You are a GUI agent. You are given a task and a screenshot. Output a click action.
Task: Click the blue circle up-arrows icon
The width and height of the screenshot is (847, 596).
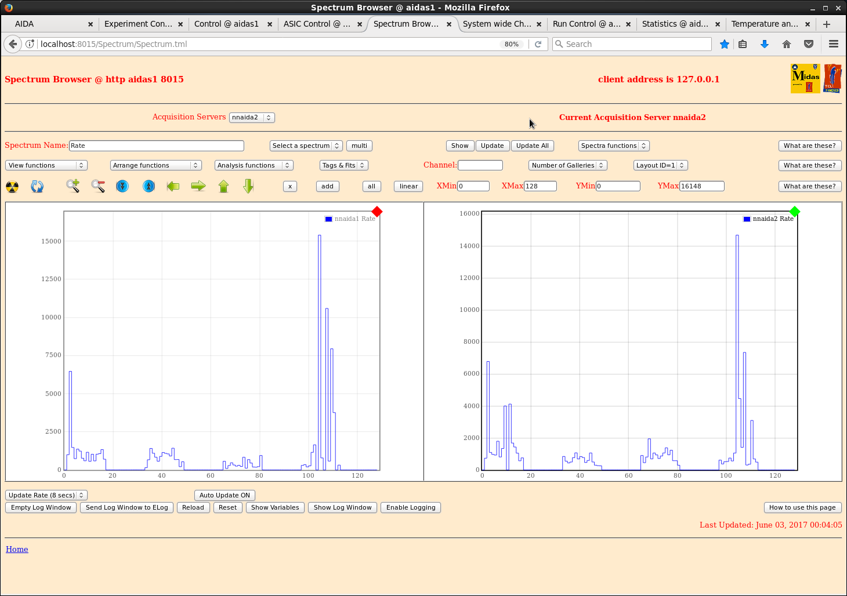pyautogui.click(x=149, y=186)
